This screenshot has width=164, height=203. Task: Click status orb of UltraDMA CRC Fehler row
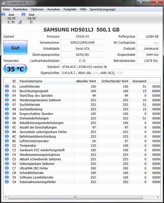coord(7,168)
